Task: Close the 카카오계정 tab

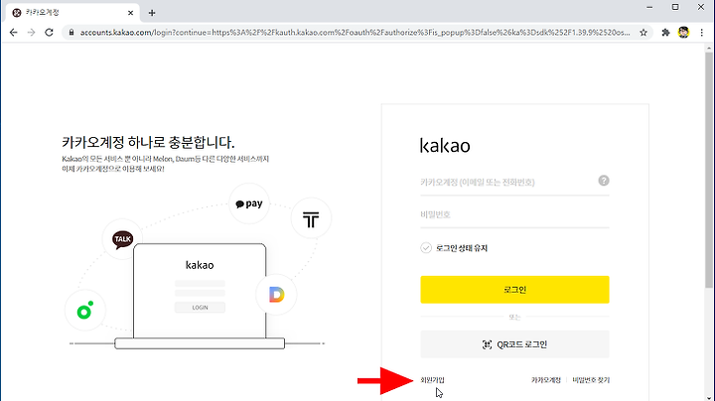Action: pyautogui.click(x=130, y=13)
